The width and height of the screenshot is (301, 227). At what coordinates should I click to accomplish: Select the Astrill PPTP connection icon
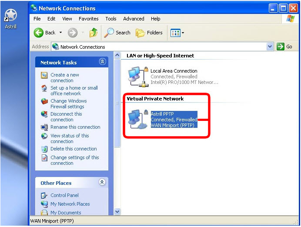pyautogui.click(x=138, y=119)
